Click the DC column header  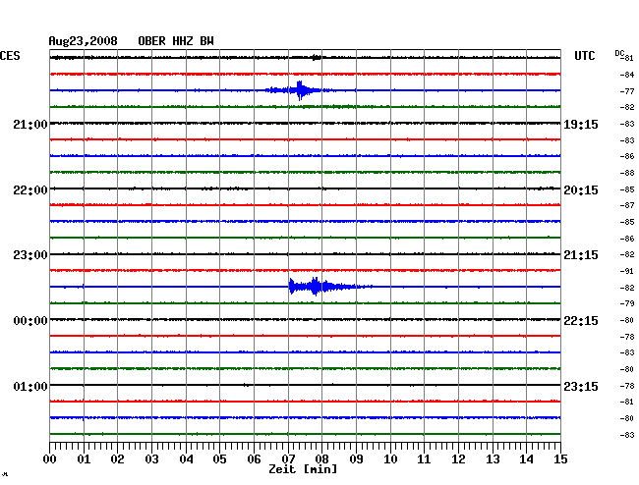[619, 53]
